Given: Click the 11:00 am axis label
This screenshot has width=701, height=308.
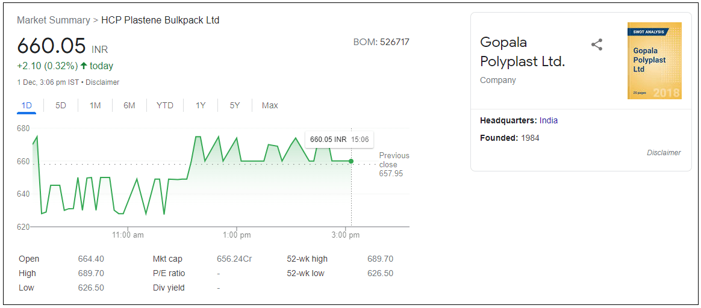Looking at the screenshot, I should click(x=128, y=235).
